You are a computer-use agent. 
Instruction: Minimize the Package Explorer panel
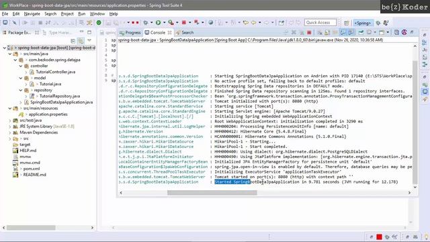click(81, 32)
